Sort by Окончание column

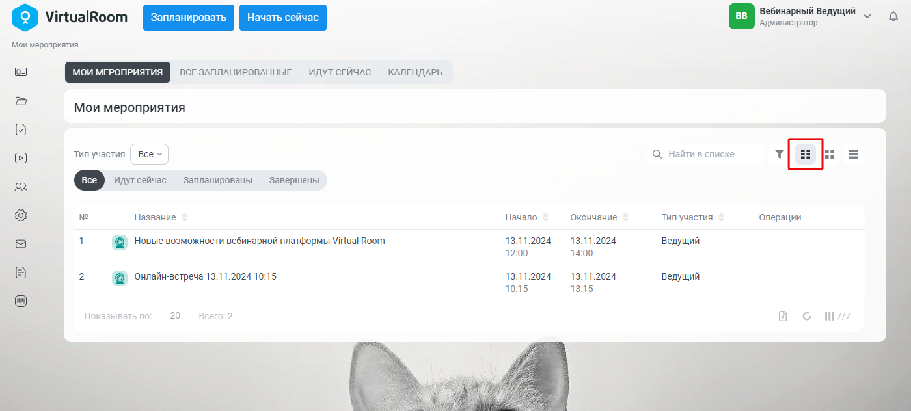[600, 217]
